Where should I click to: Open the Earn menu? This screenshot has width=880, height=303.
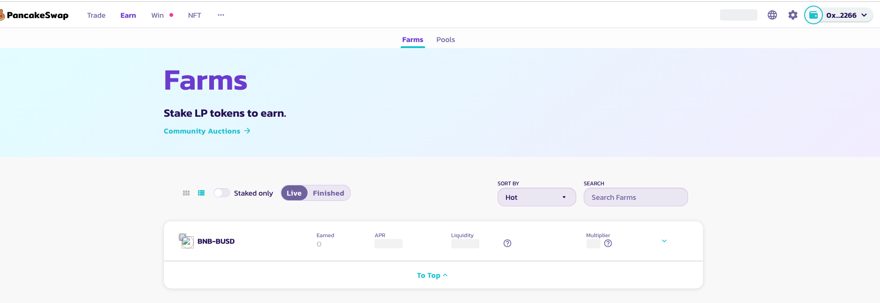(x=128, y=15)
